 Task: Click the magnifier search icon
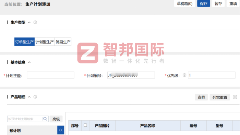click(45, 119)
